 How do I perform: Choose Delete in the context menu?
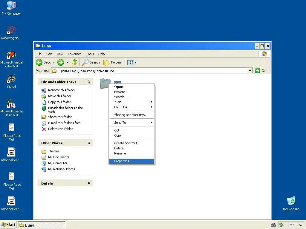click(131, 148)
